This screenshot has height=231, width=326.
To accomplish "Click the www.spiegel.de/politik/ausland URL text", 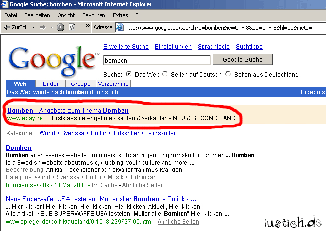I will [x=79, y=221].
